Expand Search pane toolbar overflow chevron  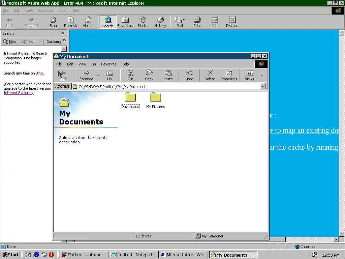pos(64,40)
